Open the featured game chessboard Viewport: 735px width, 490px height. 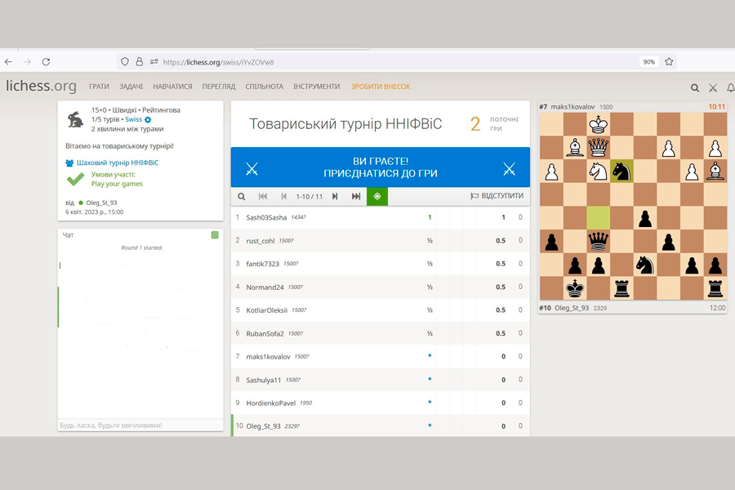point(633,206)
